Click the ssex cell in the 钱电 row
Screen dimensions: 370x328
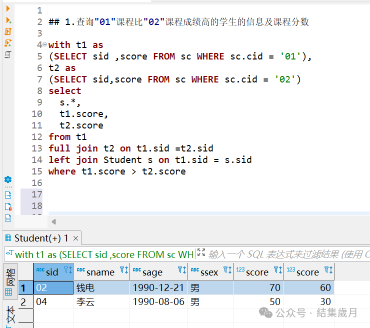[x=210, y=287]
